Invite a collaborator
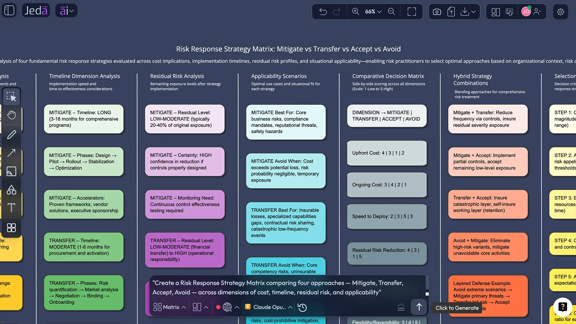Screen dimensions: 576x324 point(538,12)
